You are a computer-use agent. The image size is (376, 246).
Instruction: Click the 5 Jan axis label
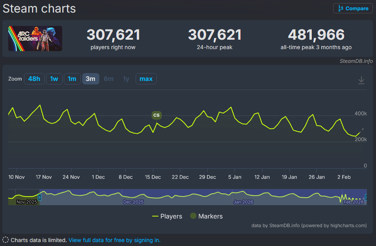click(235, 177)
